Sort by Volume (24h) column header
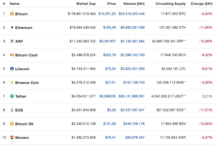215x145 pixels. [x=134, y=4]
